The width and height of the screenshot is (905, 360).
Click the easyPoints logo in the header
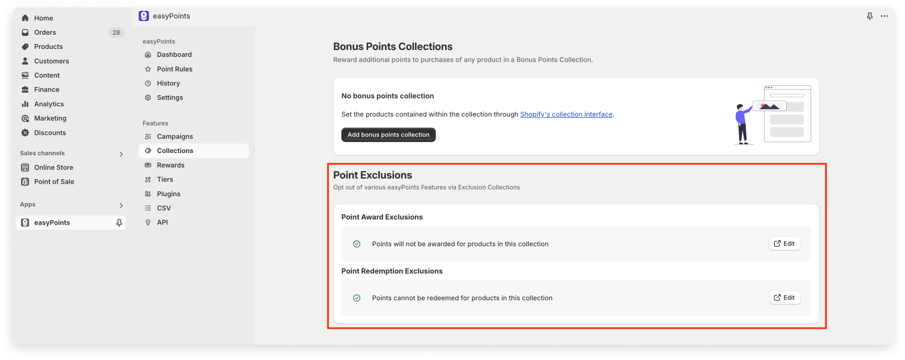144,16
